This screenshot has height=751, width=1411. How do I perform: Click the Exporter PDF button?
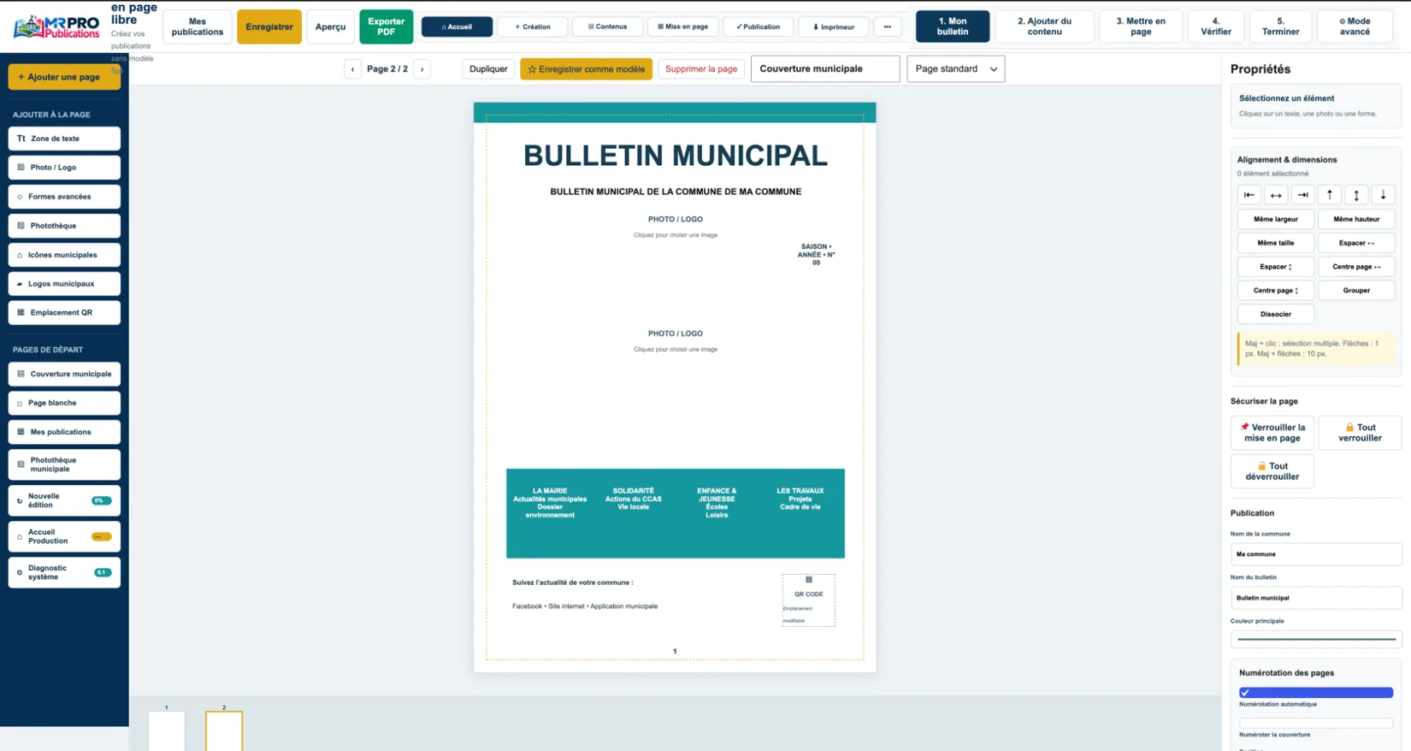[x=386, y=27]
